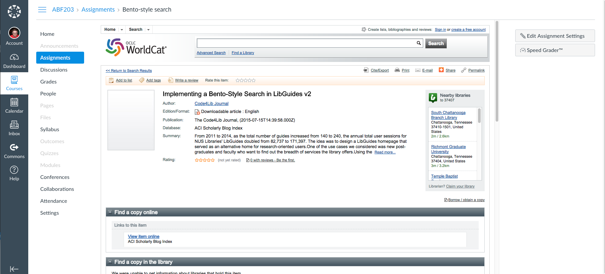Click the WorldCat logo
This screenshot has width=605, height=274.
(x=136, y=47)
